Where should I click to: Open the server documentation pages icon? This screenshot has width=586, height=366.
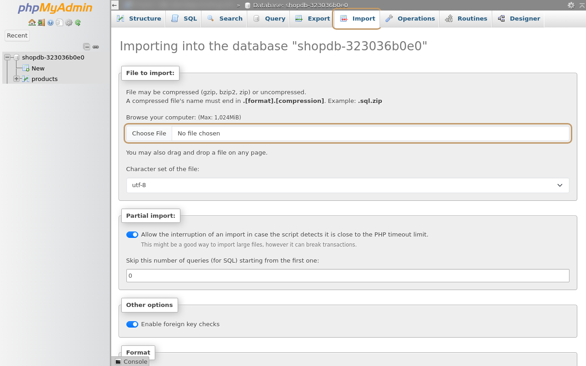(60, 22)
